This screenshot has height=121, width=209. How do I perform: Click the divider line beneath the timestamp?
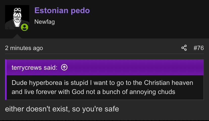tap(104, 54)
